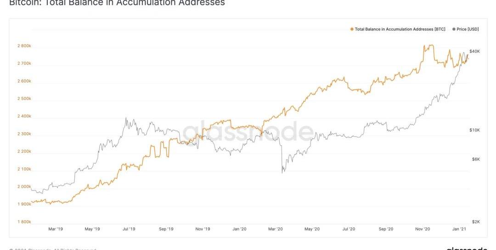Select the Mar '19 axis label
Screen dimensions: 496x250
coord(55,229)
